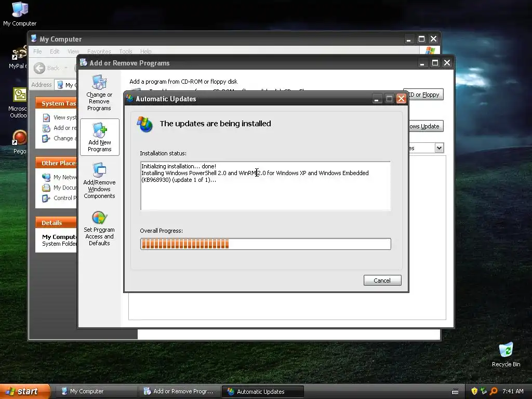Close the Automatic Updates dialog
532x399 pixels.
402,99
